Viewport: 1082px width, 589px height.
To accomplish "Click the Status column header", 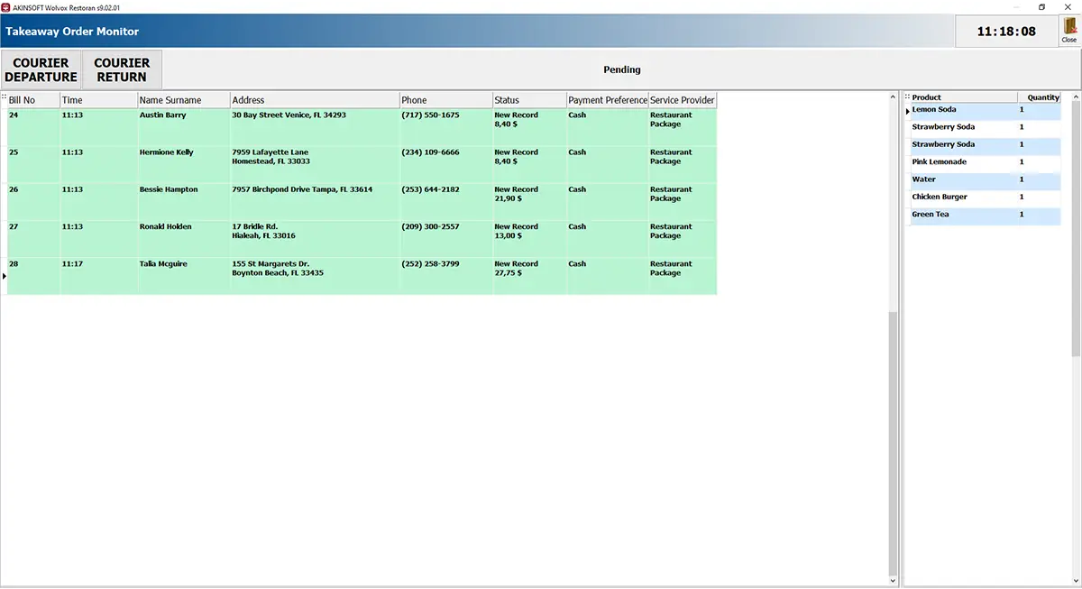I will (529, 100).
